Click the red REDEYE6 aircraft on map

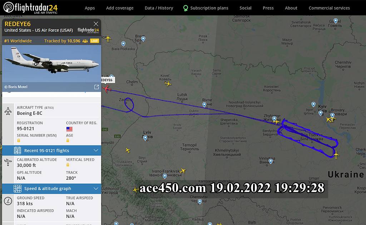[107, 89]
